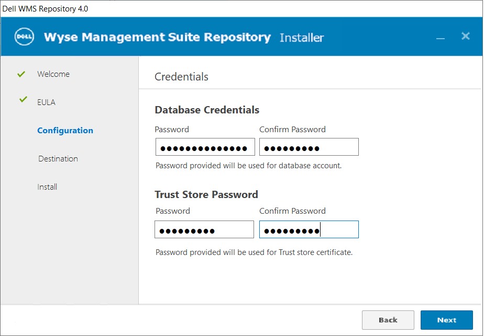Screen dimensions: 484x336
Task: Focus the Trust Store Confirm Password field
Action: tap(309, 229)
